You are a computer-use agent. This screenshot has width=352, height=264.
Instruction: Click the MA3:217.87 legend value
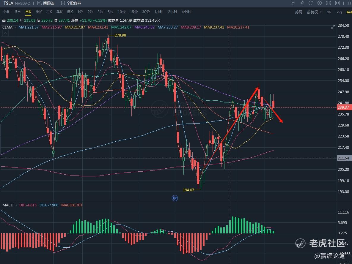click(75, 27)
